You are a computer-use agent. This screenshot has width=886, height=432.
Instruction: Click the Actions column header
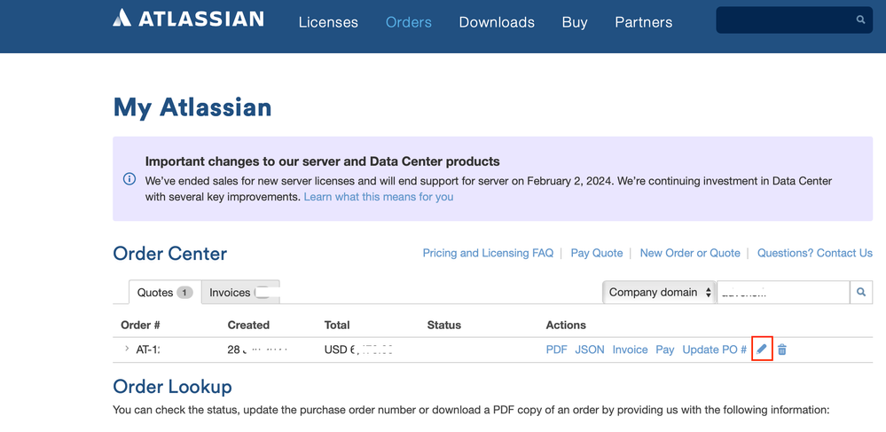(566, 326)
